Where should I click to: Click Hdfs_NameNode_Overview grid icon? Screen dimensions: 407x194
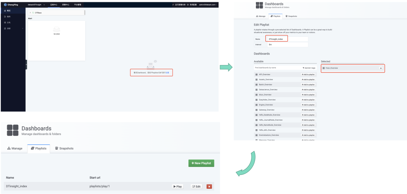click(257, 125)
